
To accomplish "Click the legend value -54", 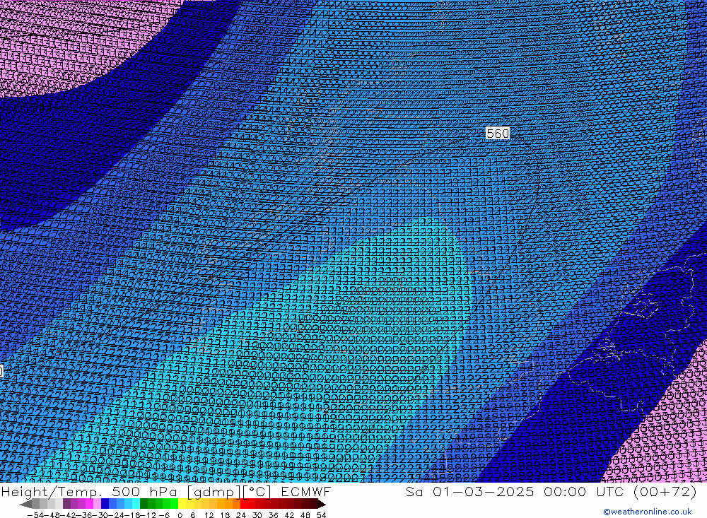I will pyautogui.click(x=36, y=515).
